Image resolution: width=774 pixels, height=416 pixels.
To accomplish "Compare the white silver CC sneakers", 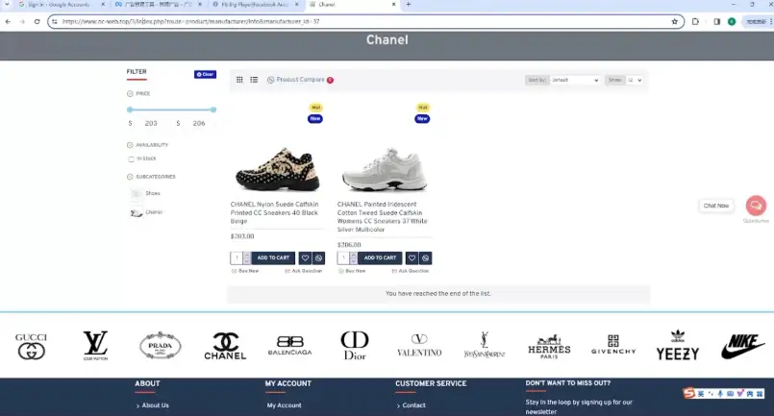I will click(425, 257).
